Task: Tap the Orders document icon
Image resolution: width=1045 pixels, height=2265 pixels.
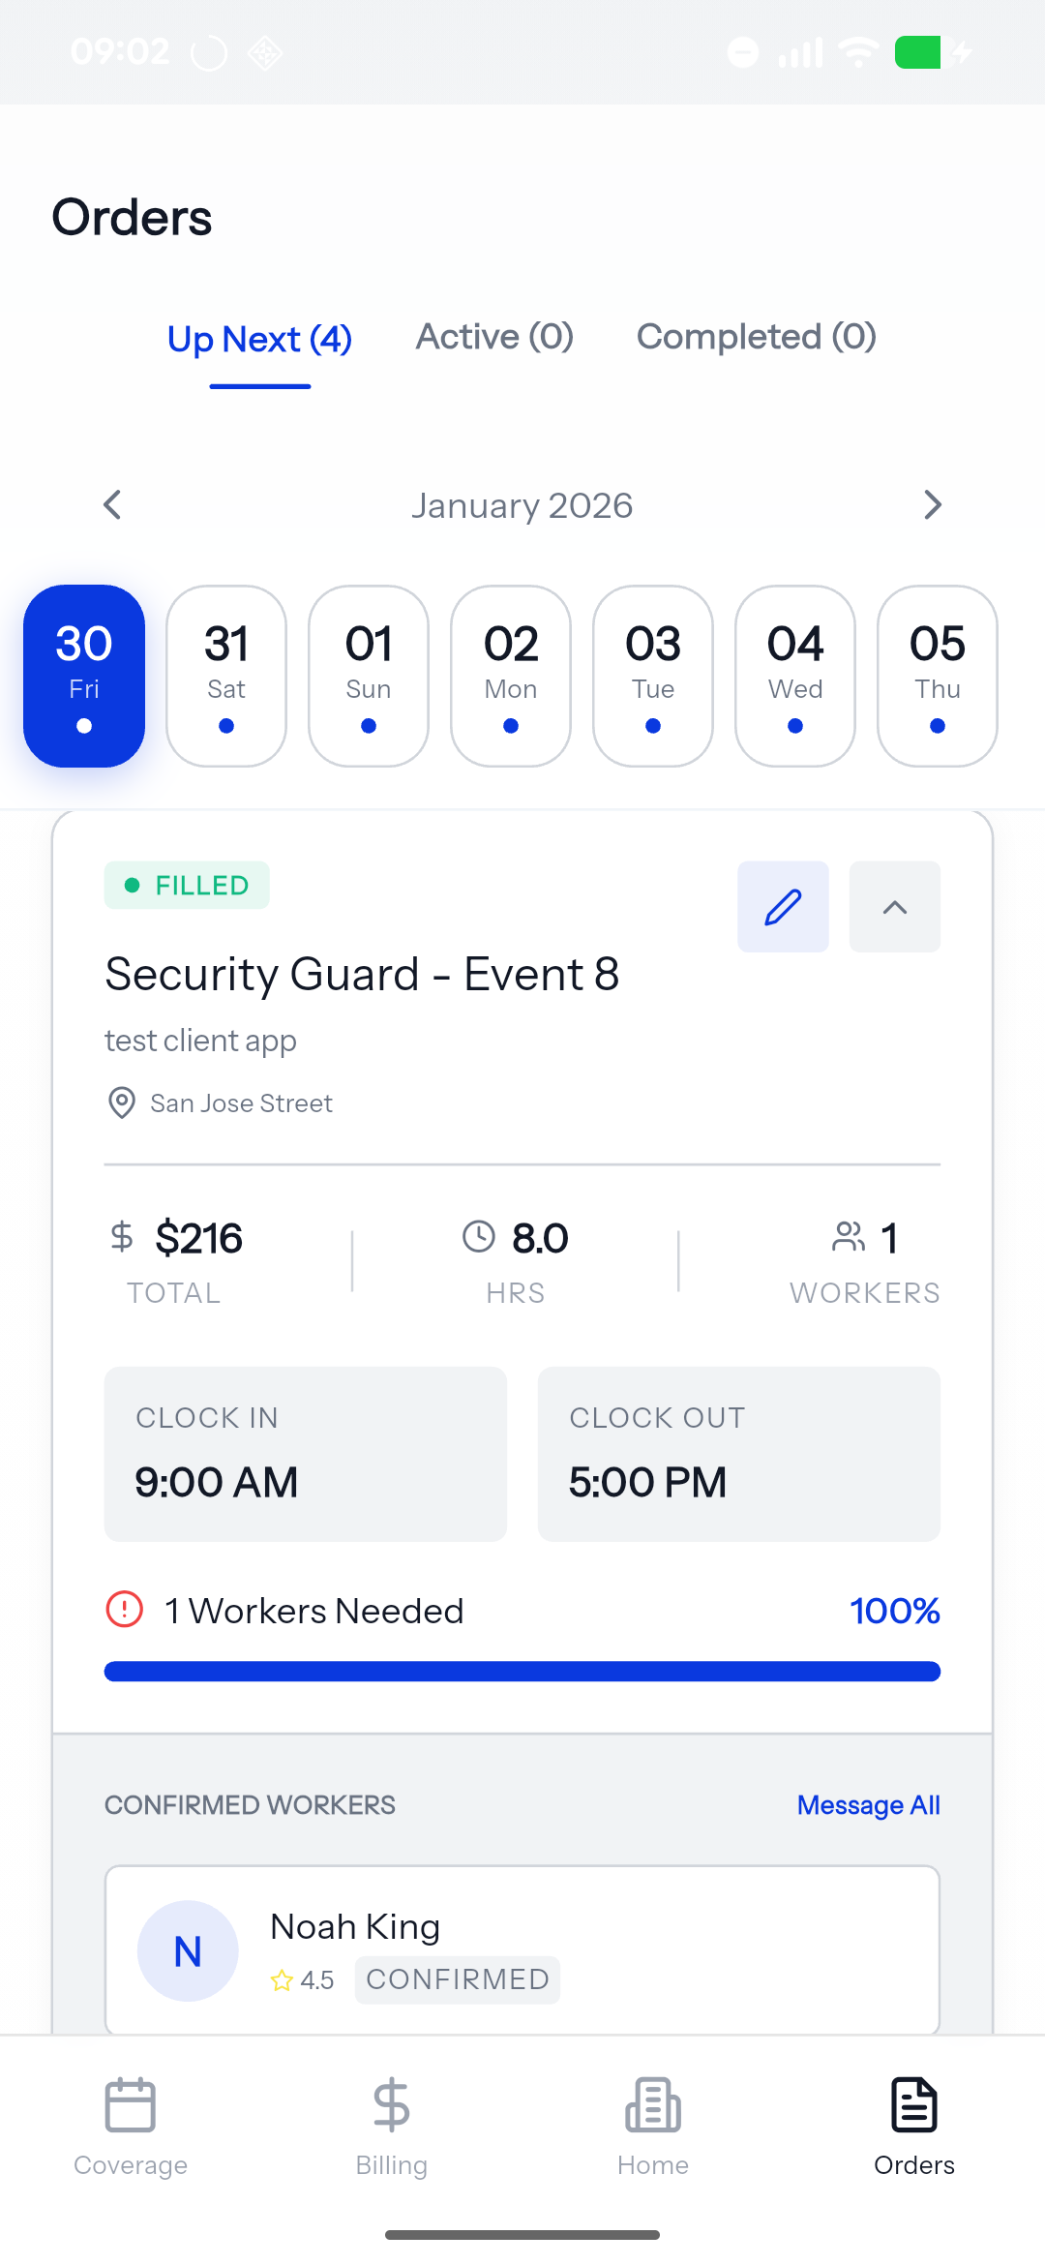Action: click(914, 2105)
